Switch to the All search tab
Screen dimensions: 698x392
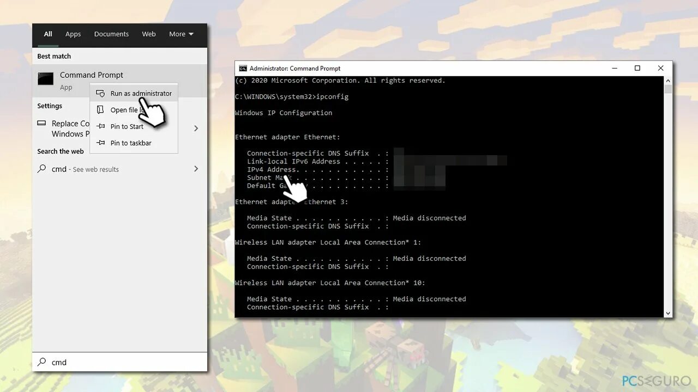click(x=48, y=34)
